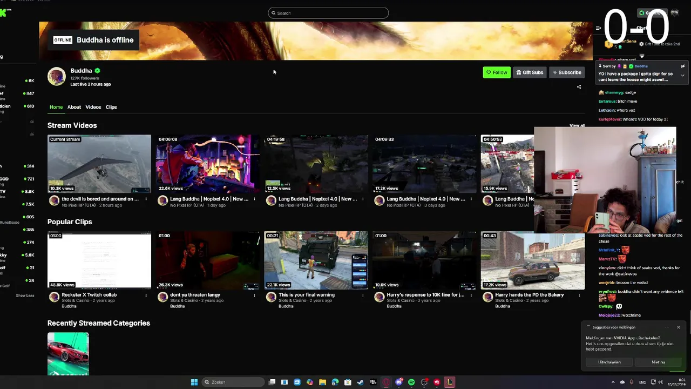Viewport: 691px width, 389px height.
Task: Play the 00:43 bakery car clip thumbnail
Action: (533, 260)
